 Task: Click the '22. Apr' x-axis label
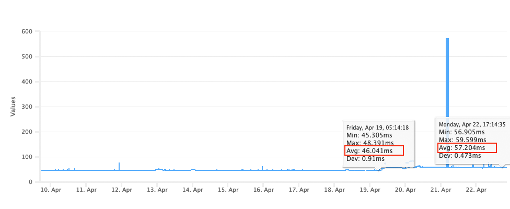pyautogui.click(x=477, y=191)
